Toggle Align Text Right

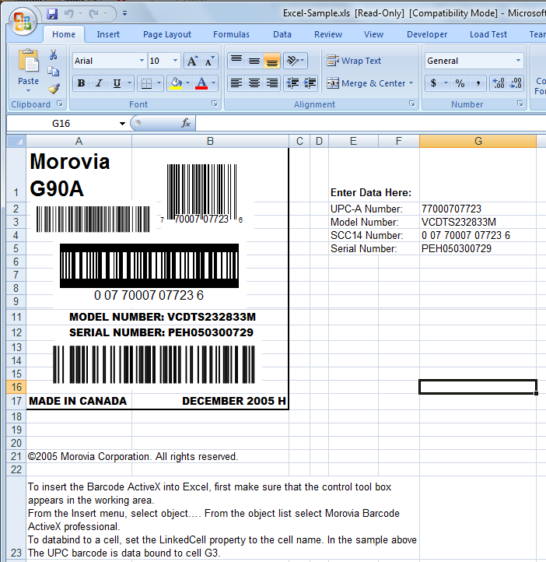[271, 83]
